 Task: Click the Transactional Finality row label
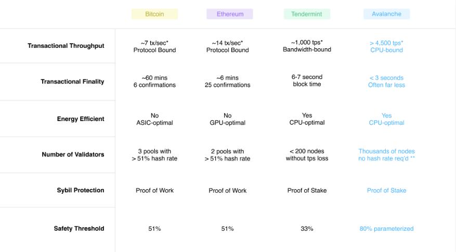[72, 82]
